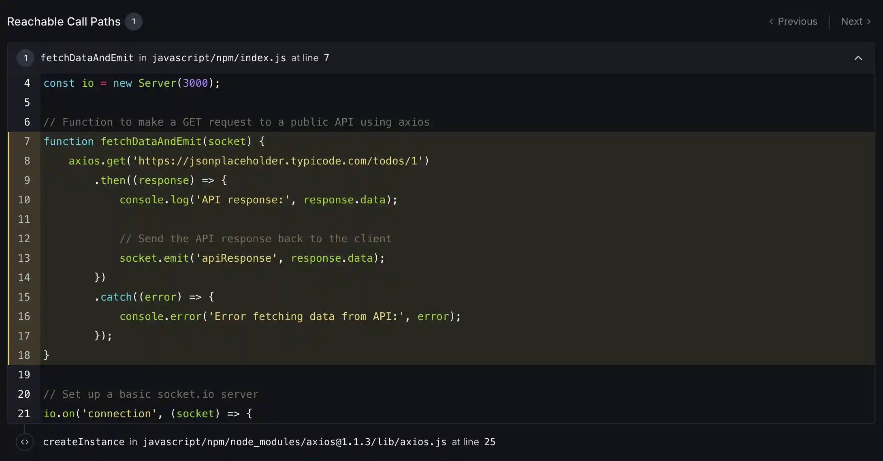
Task: Click the javascript/npm/index.js file path
Action: (219, 58)
